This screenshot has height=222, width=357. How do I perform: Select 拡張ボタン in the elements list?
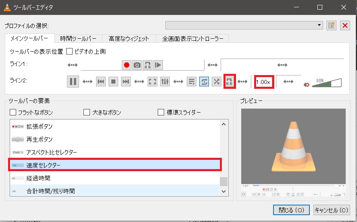(x=115, y=126)
